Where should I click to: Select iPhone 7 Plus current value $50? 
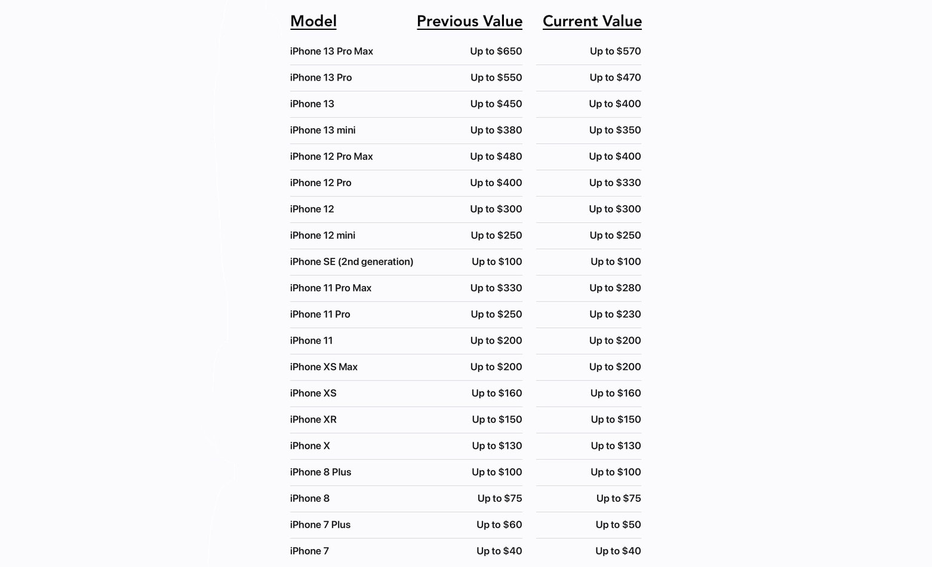point(618,525)
